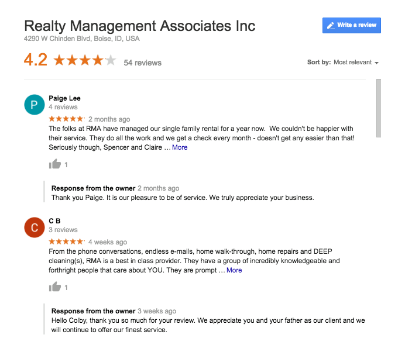This screenshot has width=405, height=345.
Task: Click C B's 3 reviews text
Action: click(63, 230)
